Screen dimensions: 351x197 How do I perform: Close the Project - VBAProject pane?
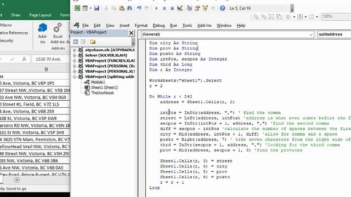tap(131, 33)
